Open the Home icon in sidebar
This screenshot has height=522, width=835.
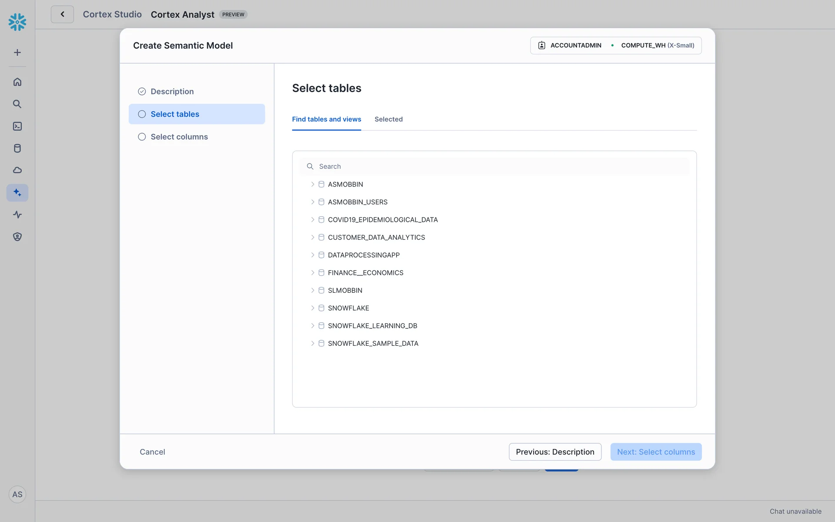17,82
